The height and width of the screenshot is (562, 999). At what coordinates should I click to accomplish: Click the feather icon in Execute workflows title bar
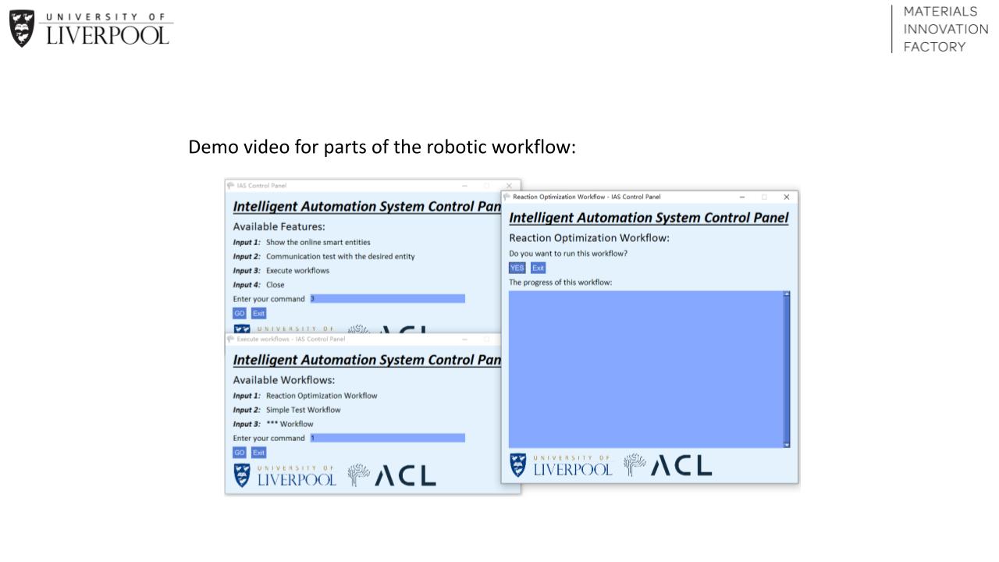[231, 339]
